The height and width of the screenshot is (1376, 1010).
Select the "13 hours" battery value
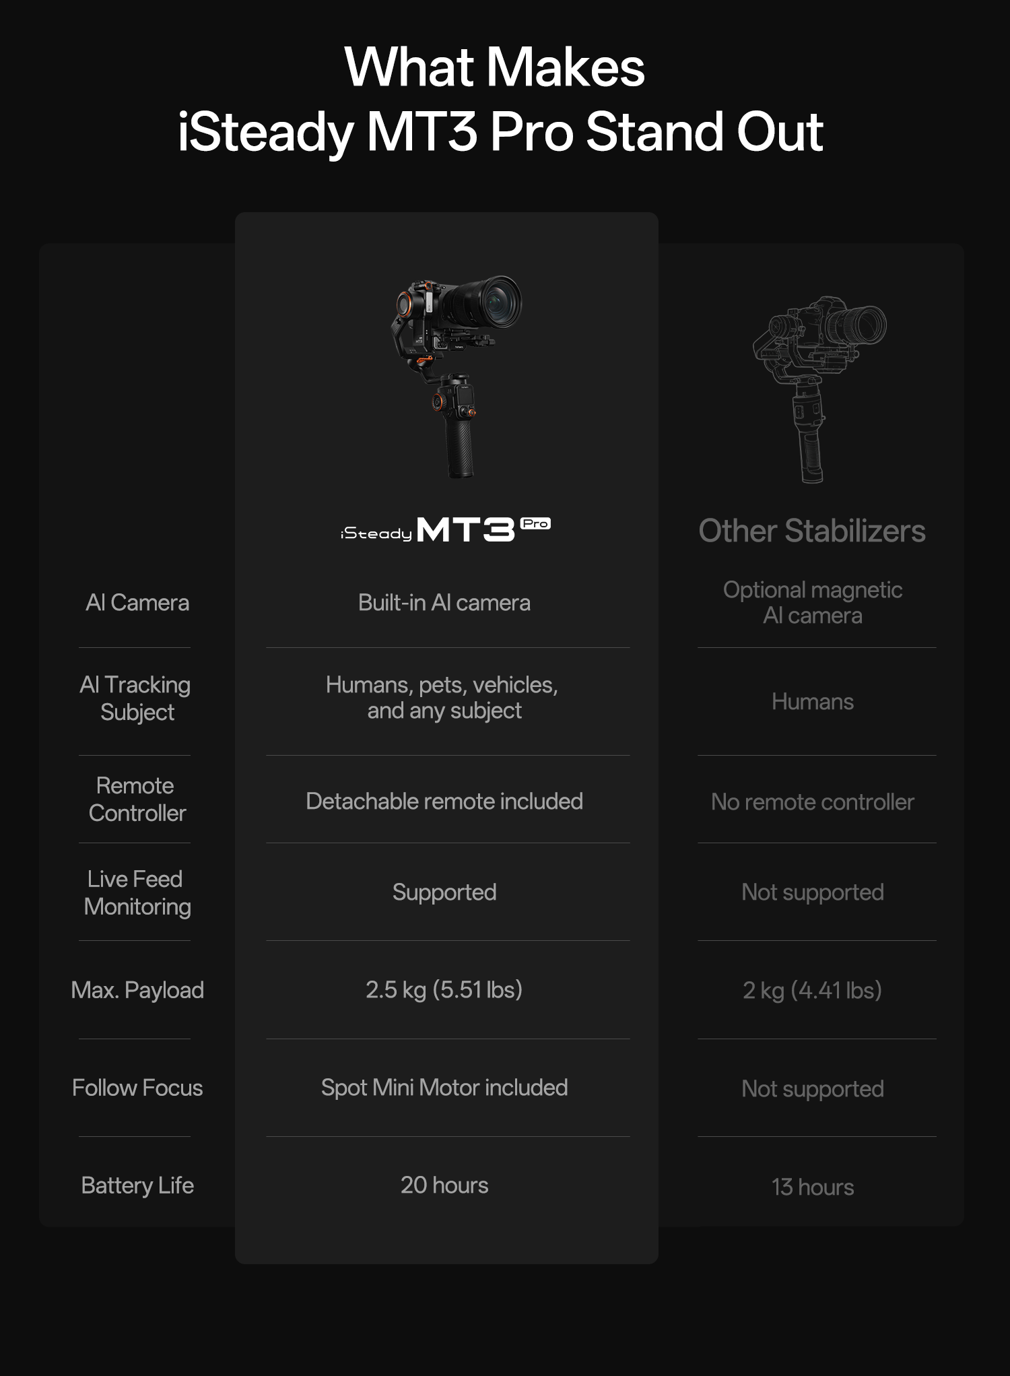pyautogui.click(x=813, y=1187)
